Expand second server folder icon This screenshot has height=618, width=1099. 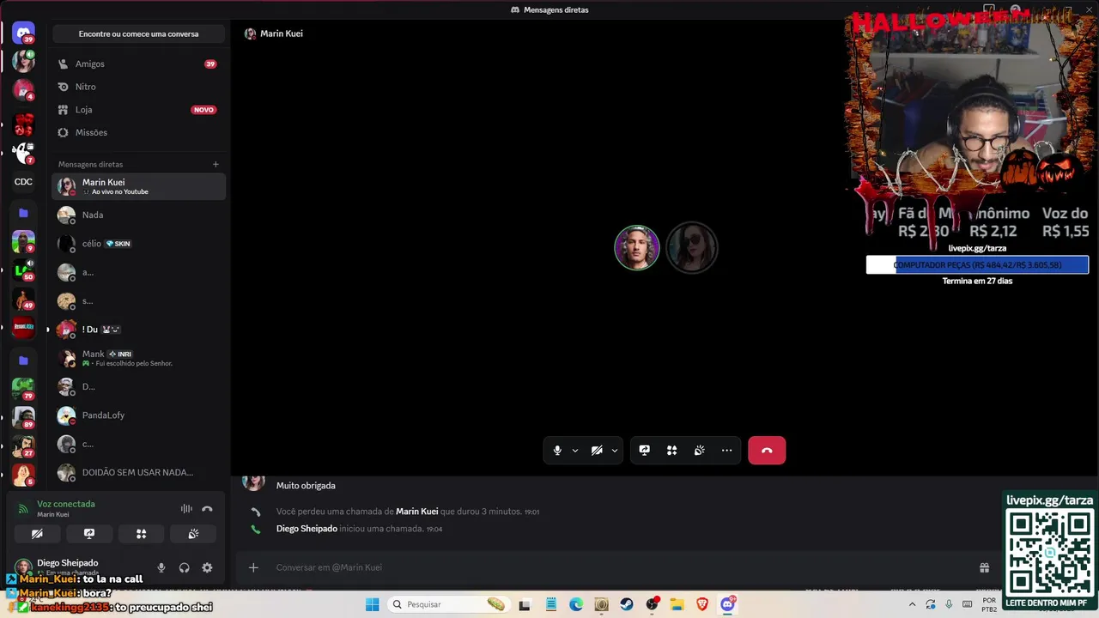point(23,360)
